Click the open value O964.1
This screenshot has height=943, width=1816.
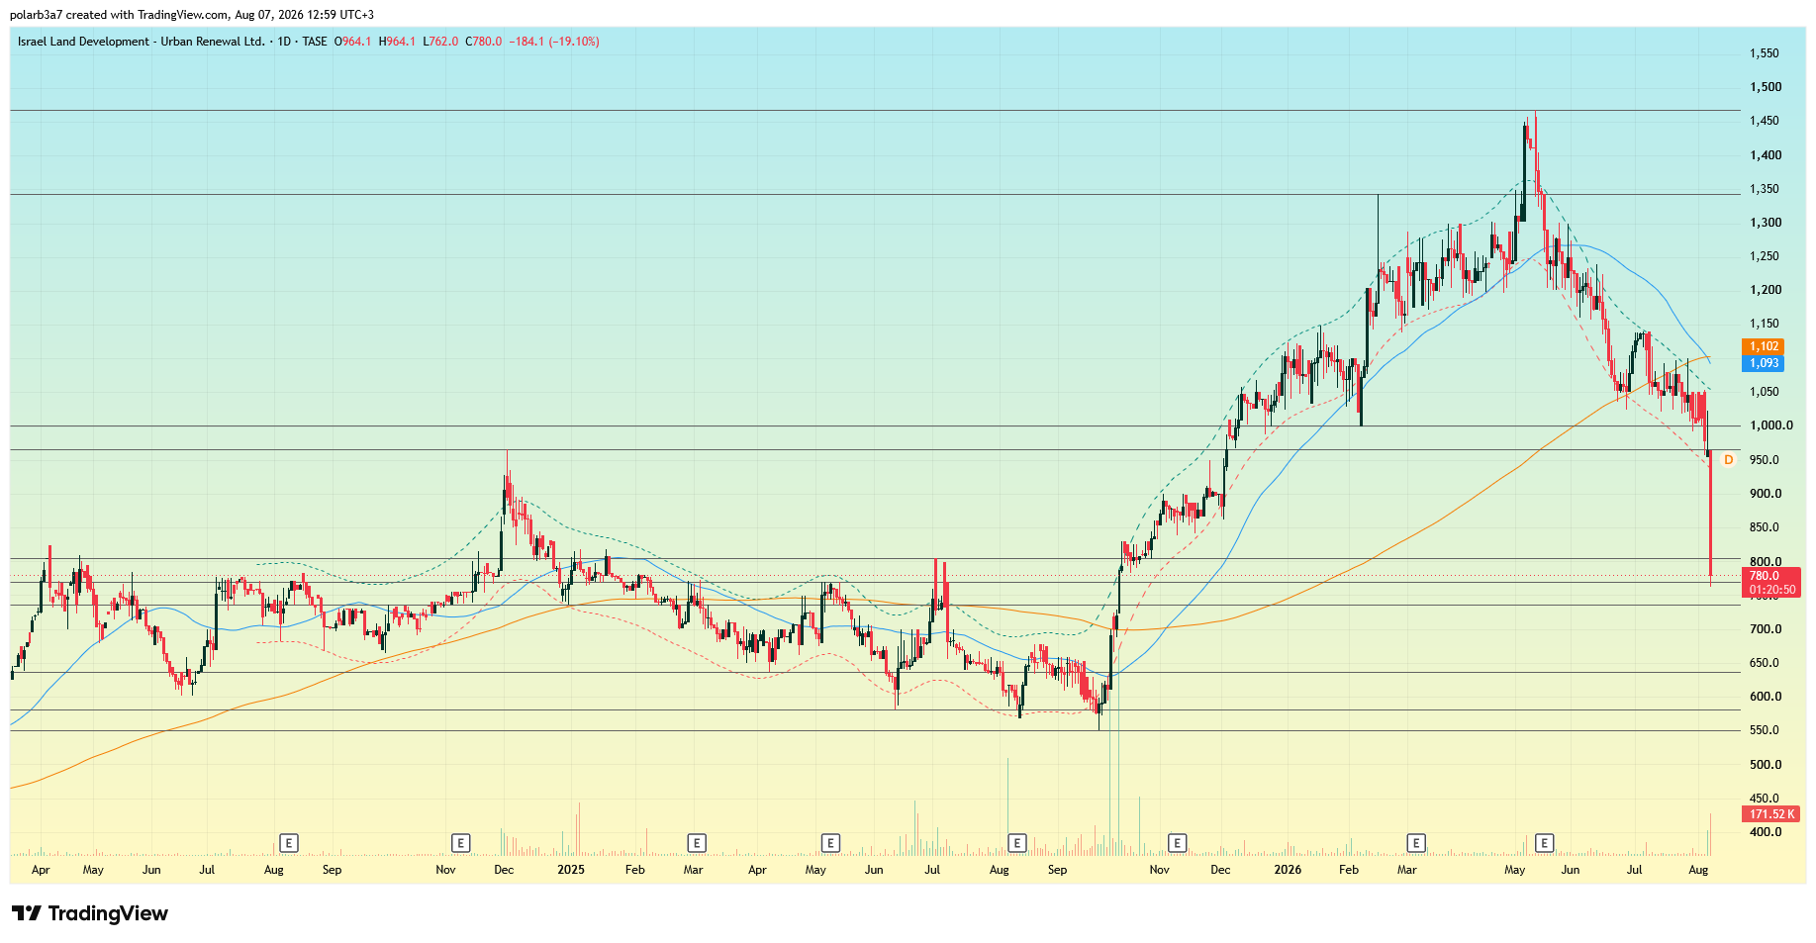pyautogui.click(x=353, y=42)
